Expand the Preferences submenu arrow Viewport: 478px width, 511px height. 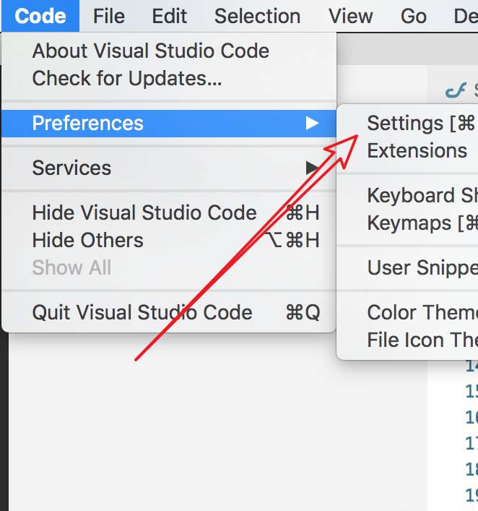tap(312, 124)
